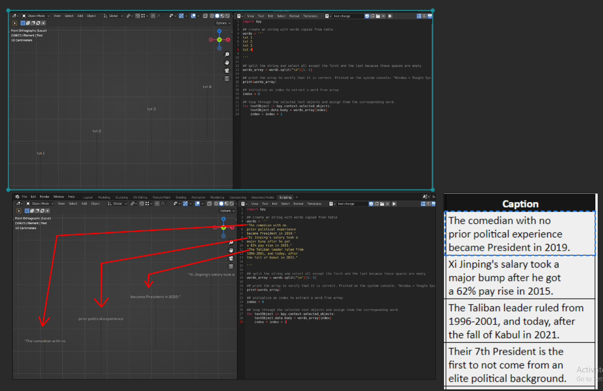Click the camera view icon in top viewport
The height and width of the screenshot is (391, 603).
pos(227,71)
